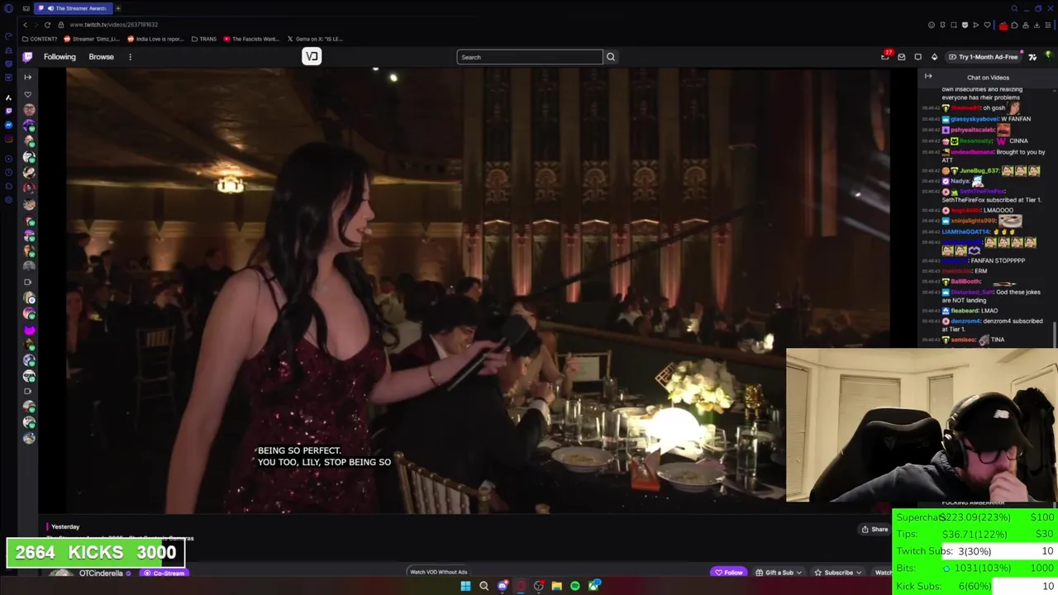Screen dimensions: 1058x595
Task: Open the Discord taskbar icon
Action: (x=503, y=586)
